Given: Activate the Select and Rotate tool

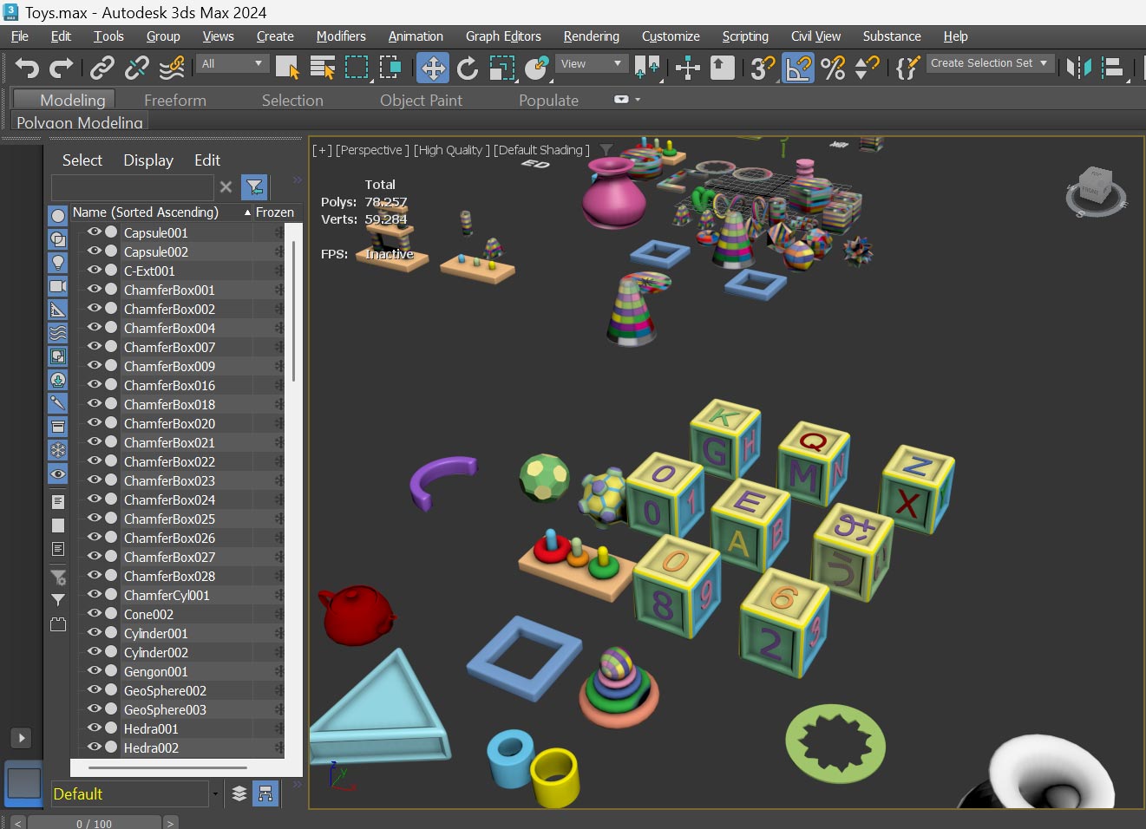Looking at the screenshot, I should [x=468, y=68].
